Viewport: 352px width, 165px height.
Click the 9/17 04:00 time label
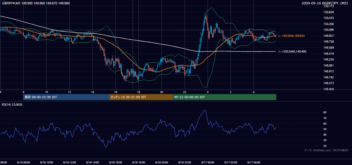coord(254,162)
